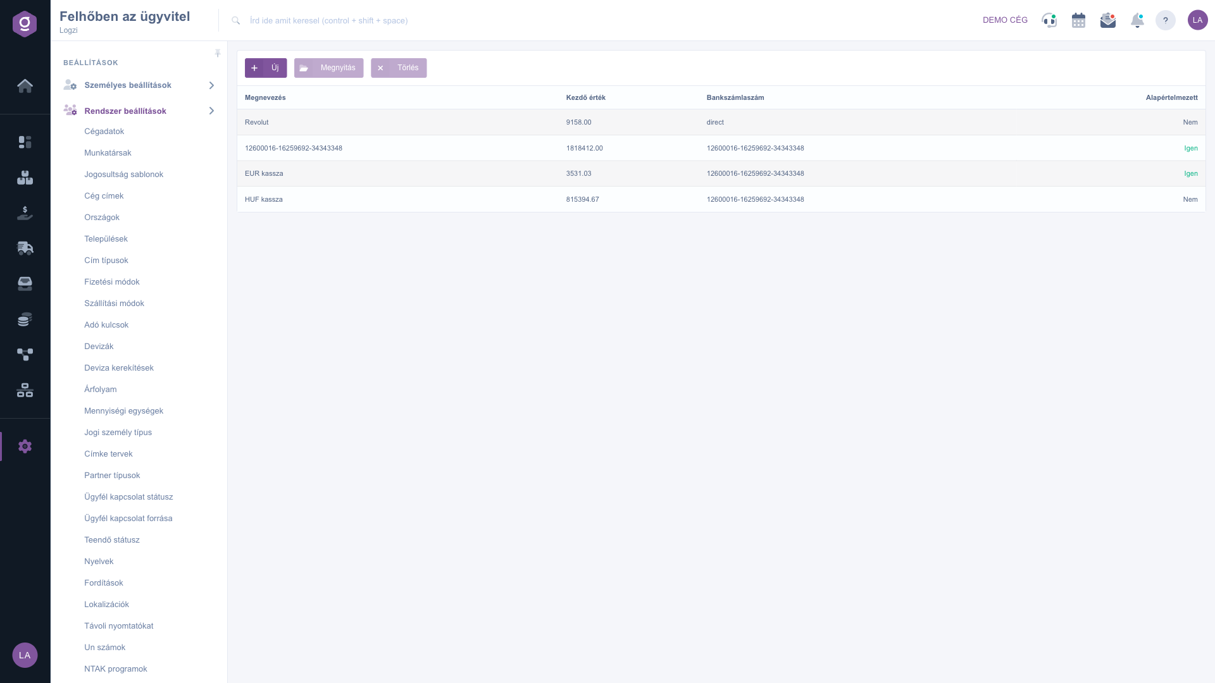Open the calendar icon in header
The width and height of the screenshot is (1215, 683).
click(x=1078, y=20)
